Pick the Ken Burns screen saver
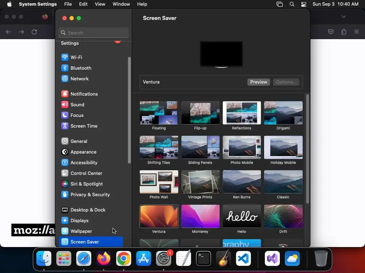Screen dimensions: 365x273 tap(242, 182)
